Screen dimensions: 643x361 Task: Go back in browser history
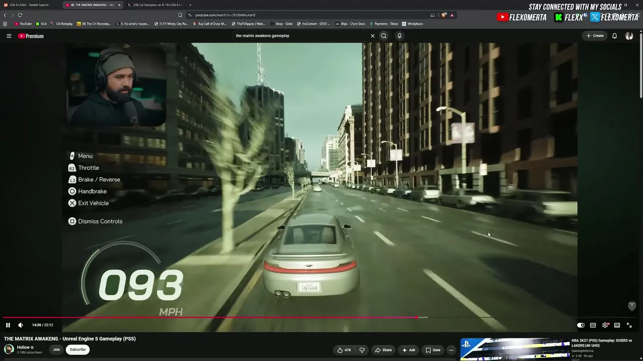tap(5, 15)
